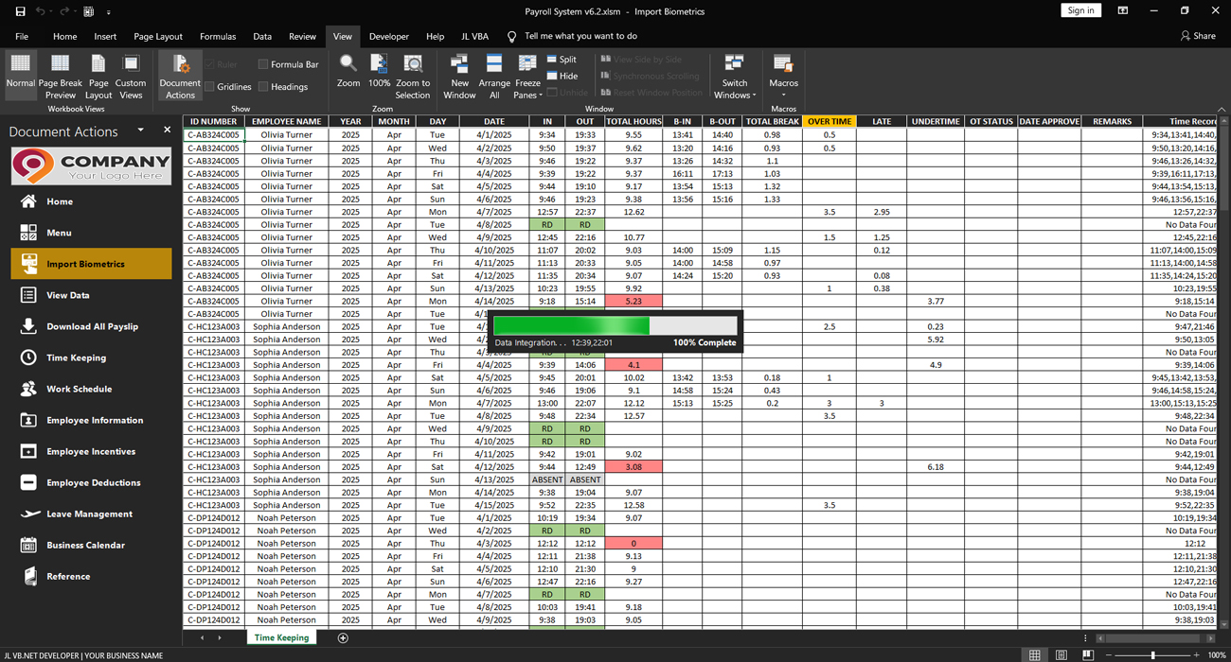The width and height of the screenshot is (1231, 662).
Task: Open Work Schedule in sidebar
Action: tap(91, 389)
